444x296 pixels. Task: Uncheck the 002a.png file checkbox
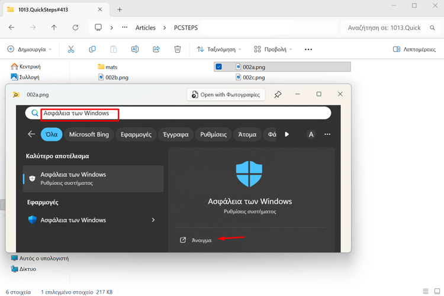pyautogui.click(x=219, y=67)
